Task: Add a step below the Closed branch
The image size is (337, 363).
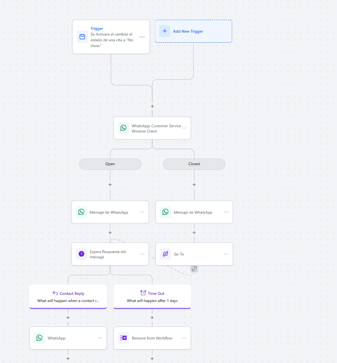Action: (194, 184)
